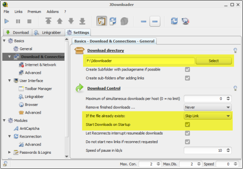The image size is (243, 169).
Task: Click the simultaneous downloads per host spinner arrows
Action: pyautogui.click(x=228, y=98)
